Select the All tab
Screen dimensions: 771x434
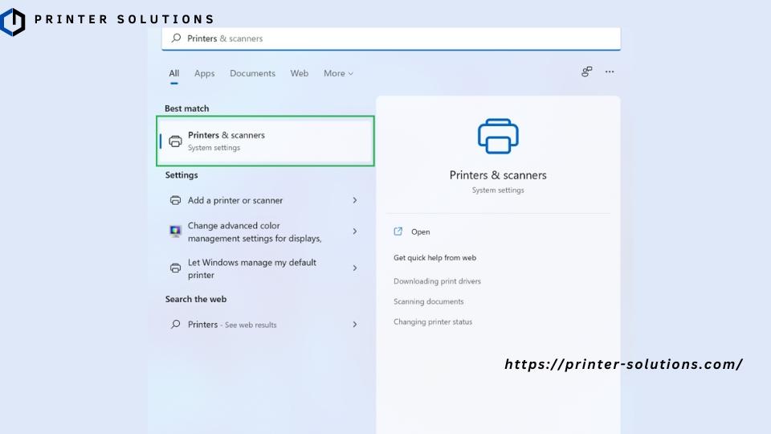tap(174, 73)
